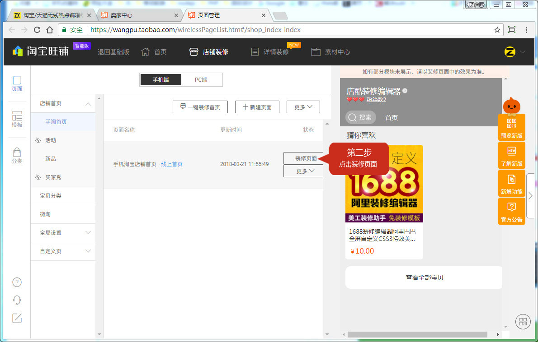The height and width of the screenshot is (342, 538).
Task: Switch to 淘宝/天猫无线热点编辑 browser tab
Action: click(52, 15)
